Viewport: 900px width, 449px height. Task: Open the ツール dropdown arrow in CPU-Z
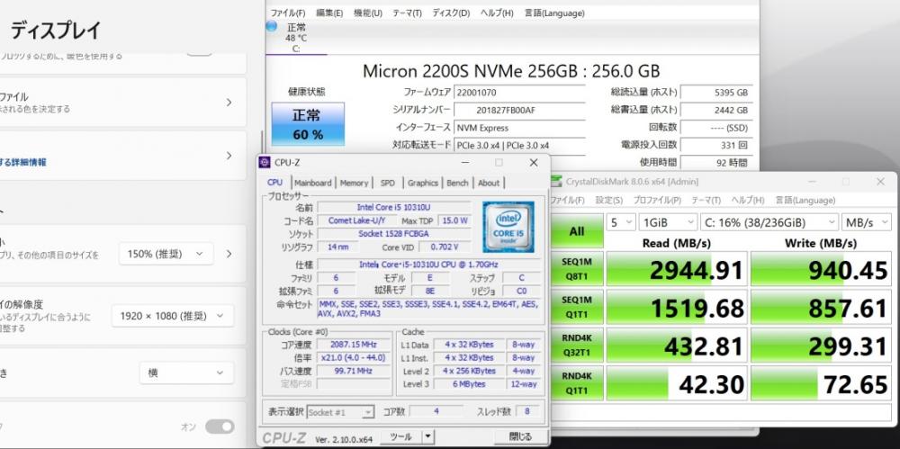click(x=427, y=437)
